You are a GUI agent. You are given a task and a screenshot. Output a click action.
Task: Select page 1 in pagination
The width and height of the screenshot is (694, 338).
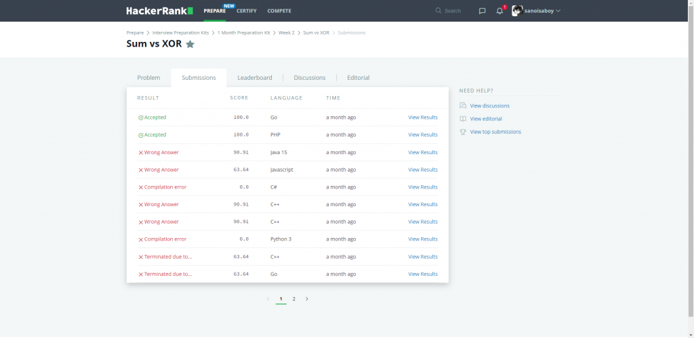tap(281, 299)
